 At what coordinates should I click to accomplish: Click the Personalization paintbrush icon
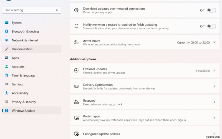click(x=7, y=49)
